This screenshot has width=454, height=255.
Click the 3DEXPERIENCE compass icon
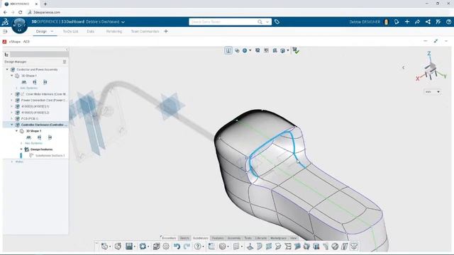tap(19, 25)
